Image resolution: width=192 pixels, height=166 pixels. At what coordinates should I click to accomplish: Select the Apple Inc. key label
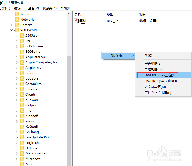33,68
